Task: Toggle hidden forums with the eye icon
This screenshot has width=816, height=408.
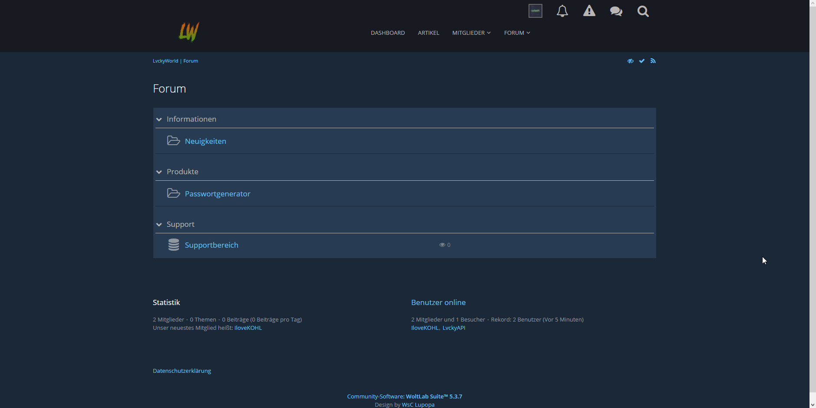Action: [x=630, y=61]
